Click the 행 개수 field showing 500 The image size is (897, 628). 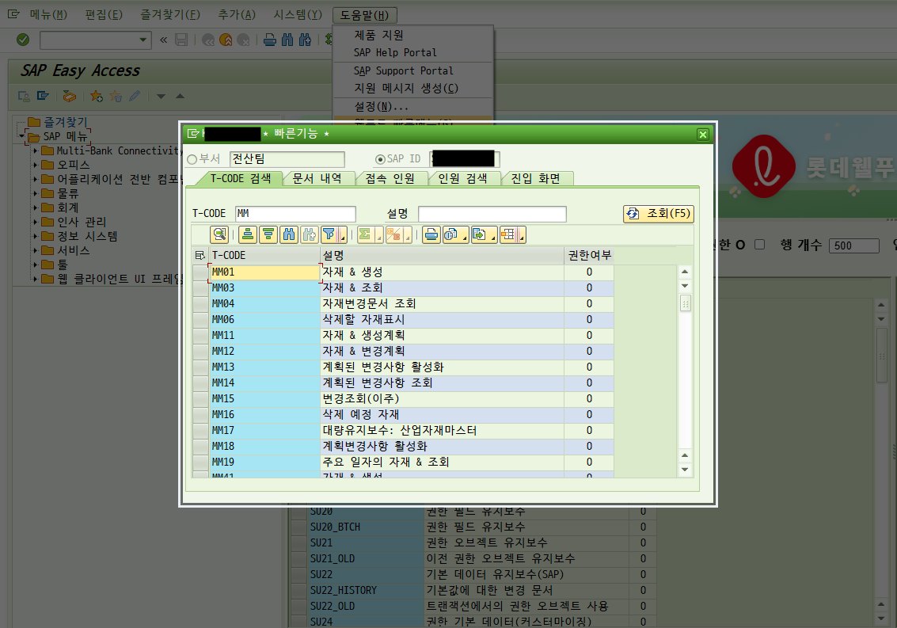coord(853,245)
